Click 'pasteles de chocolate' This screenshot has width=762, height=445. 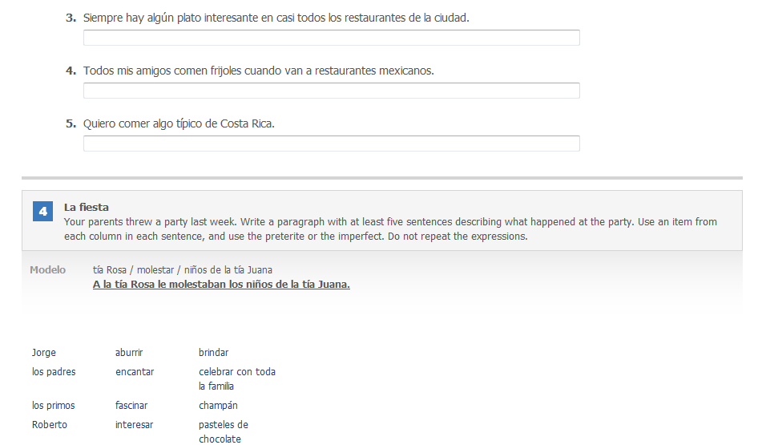point(224,432)
